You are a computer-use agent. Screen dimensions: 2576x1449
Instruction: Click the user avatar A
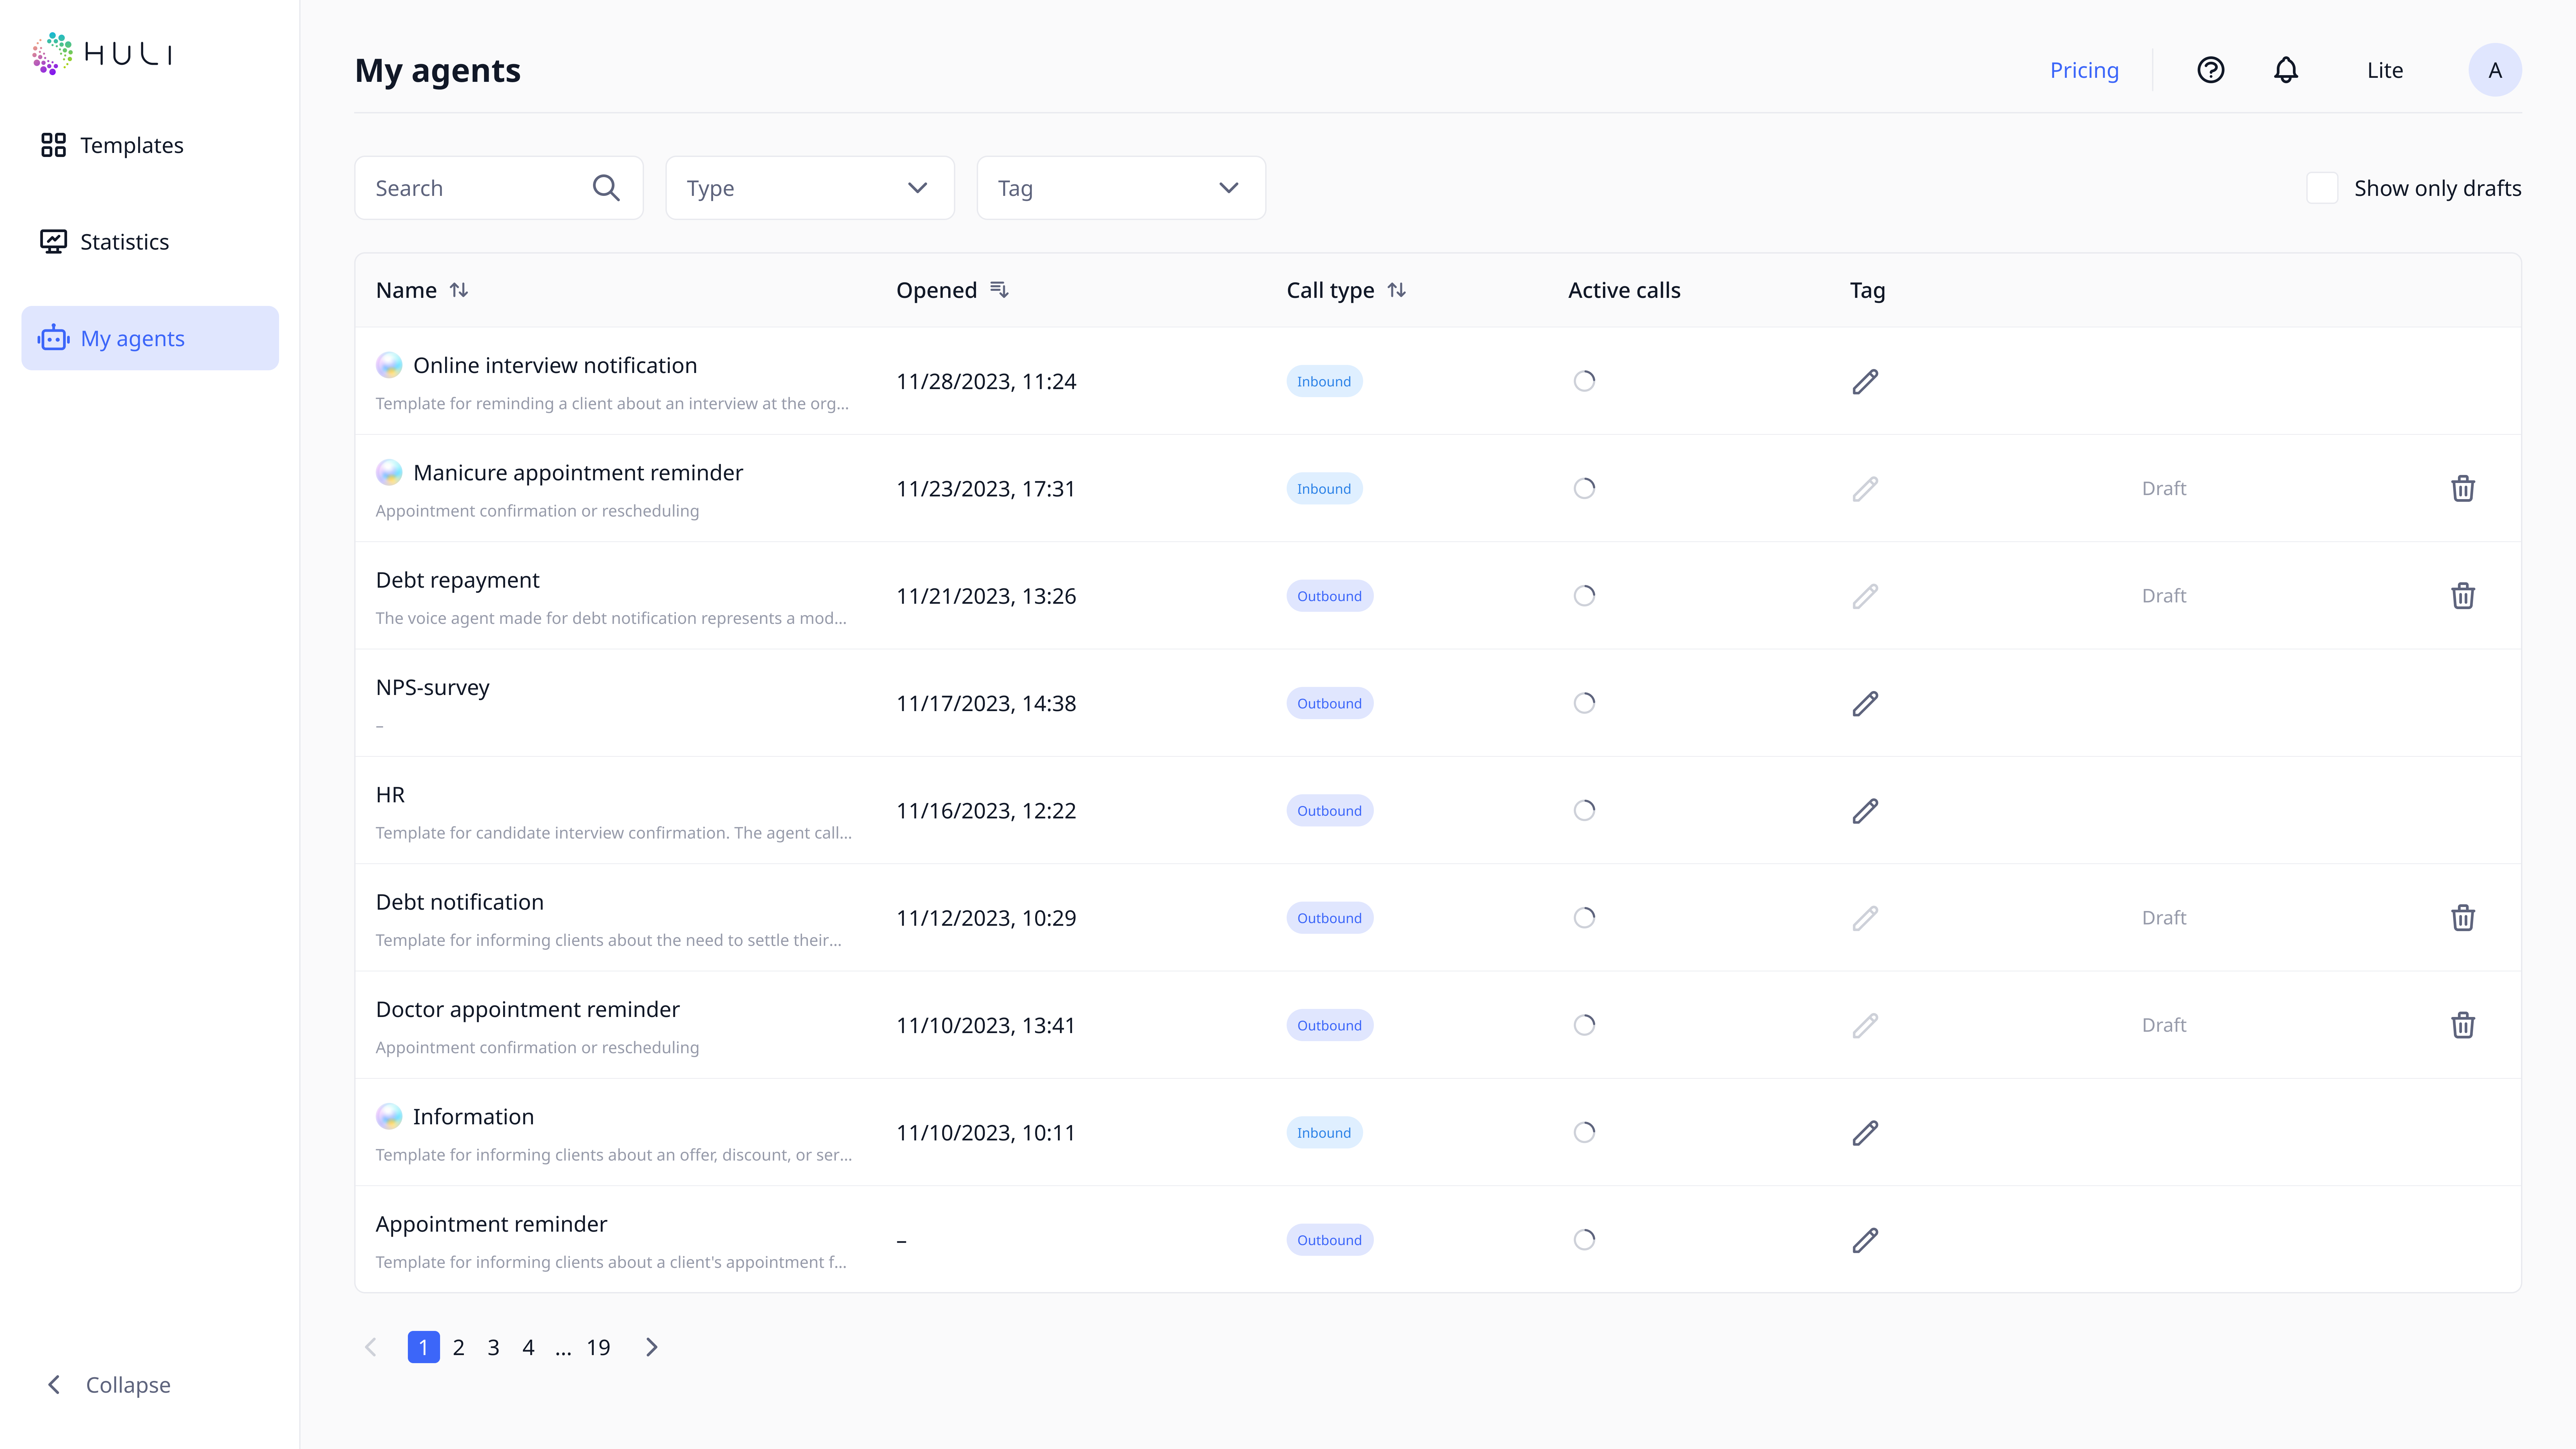[2494, 70]
